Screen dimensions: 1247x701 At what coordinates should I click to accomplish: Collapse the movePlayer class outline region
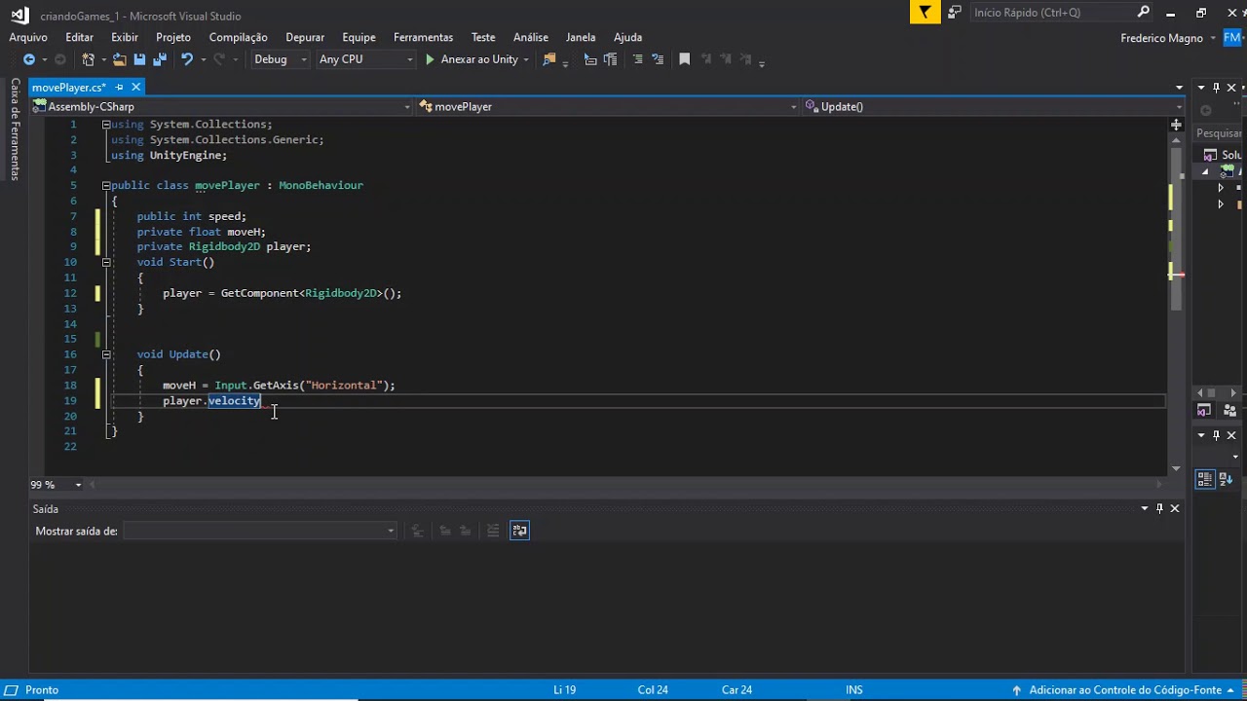coord(106,185)
